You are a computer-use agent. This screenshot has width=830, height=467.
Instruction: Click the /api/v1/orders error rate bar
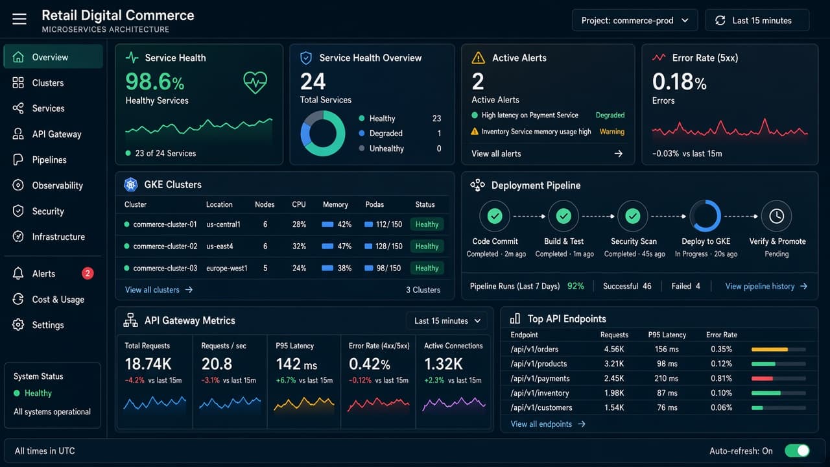tap(778, 349)
